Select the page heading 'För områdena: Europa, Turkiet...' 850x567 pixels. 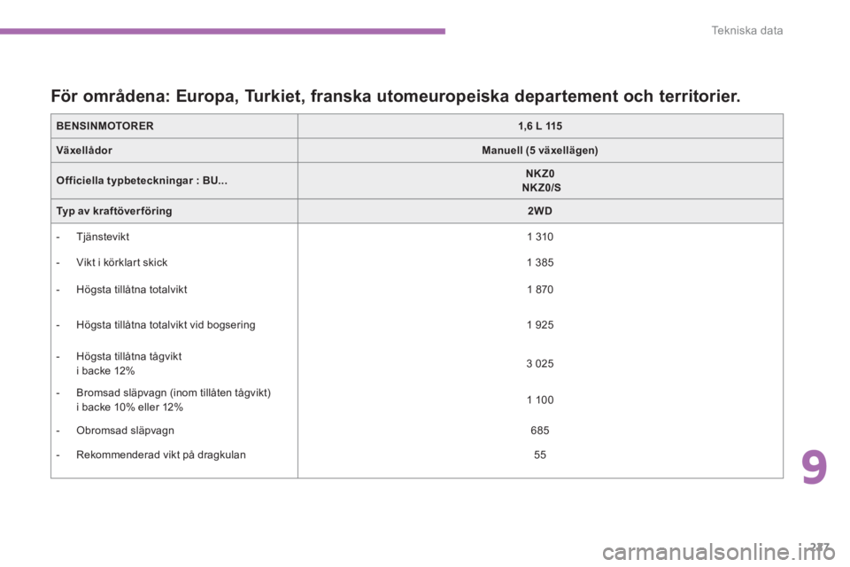(x=395, y=96)
